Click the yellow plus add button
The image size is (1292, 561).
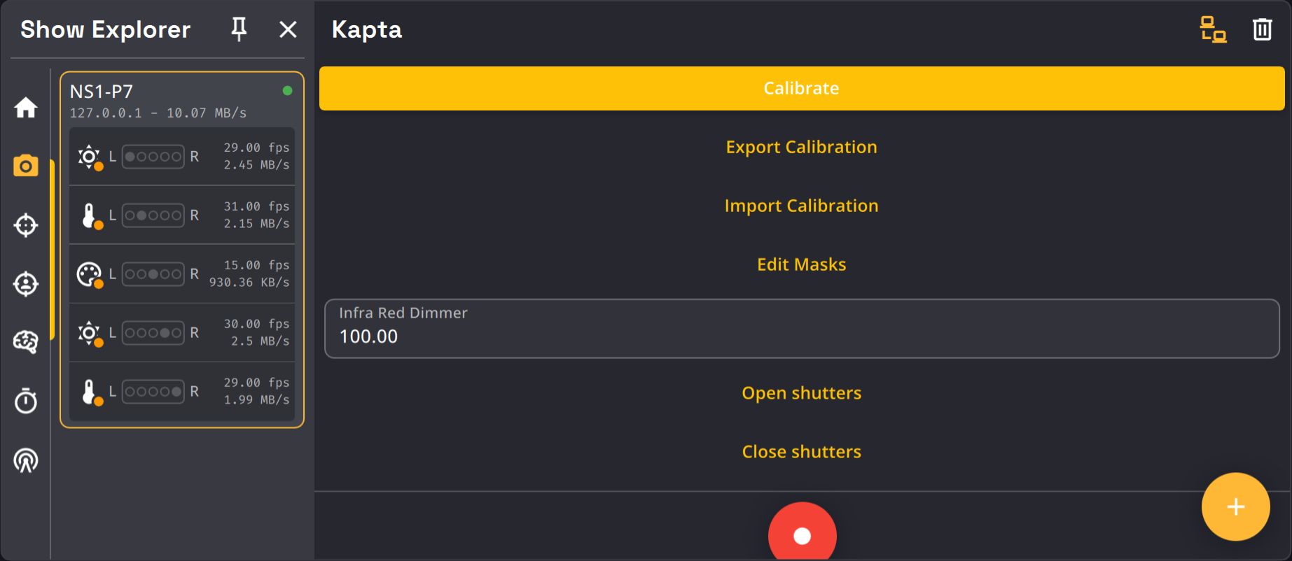point(1235,507)
